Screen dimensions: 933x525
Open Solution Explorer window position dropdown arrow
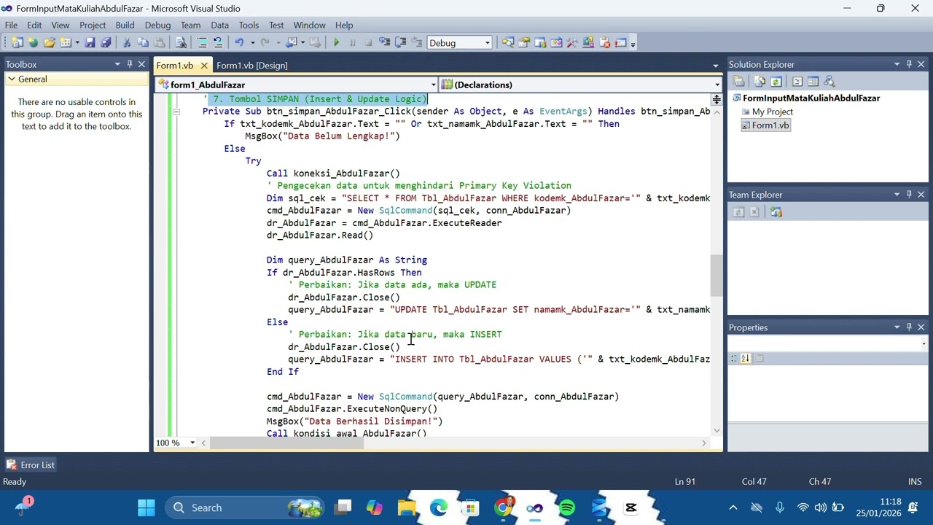897,64
